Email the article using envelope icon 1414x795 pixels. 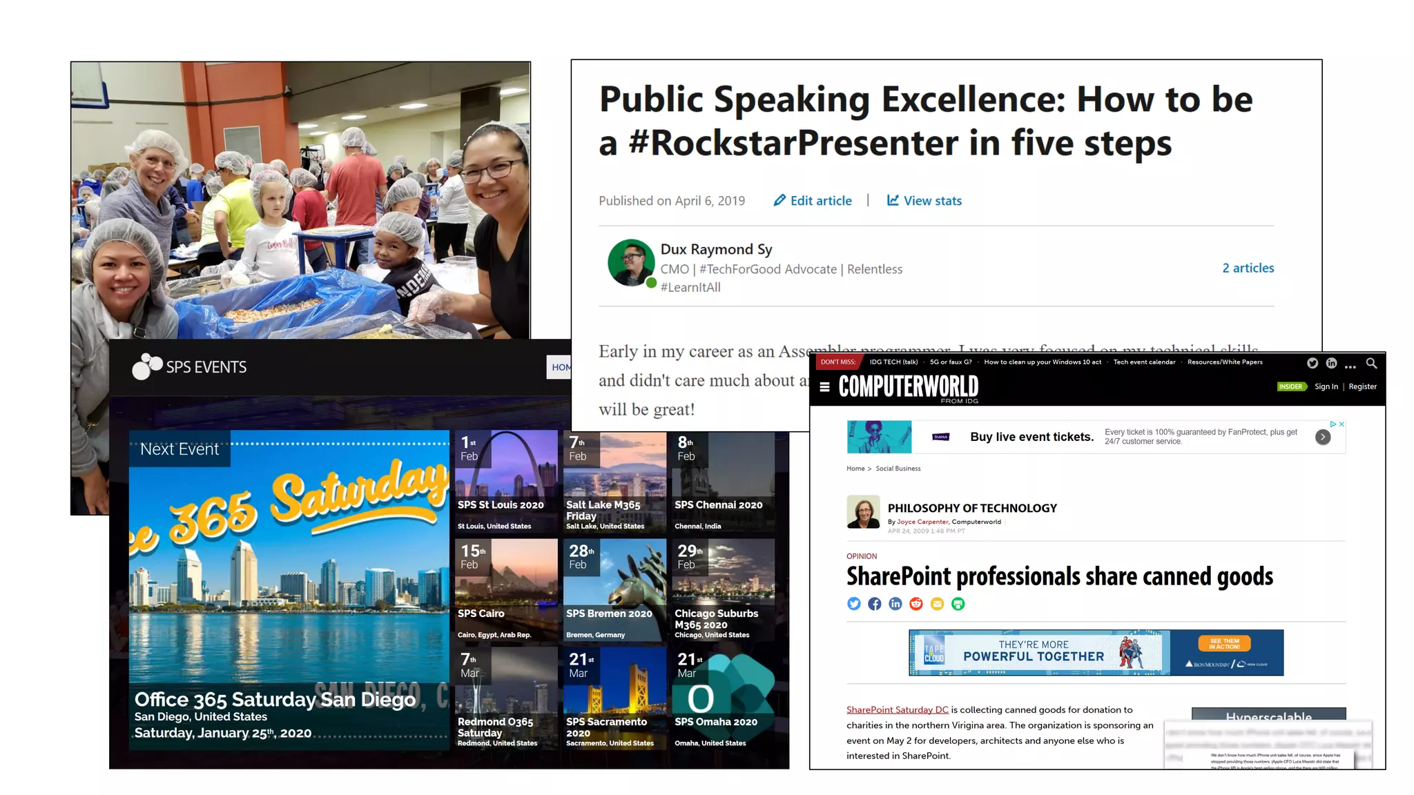point(937,604)
